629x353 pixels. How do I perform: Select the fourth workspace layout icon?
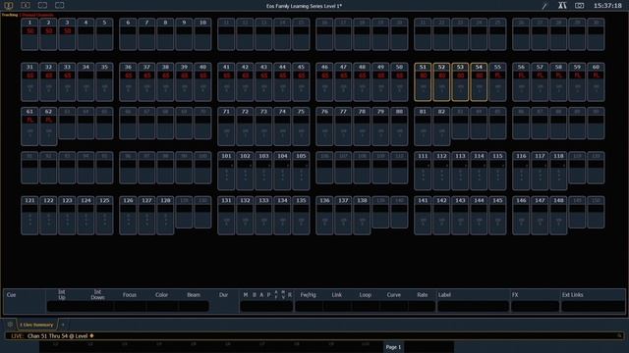[59, 5]
